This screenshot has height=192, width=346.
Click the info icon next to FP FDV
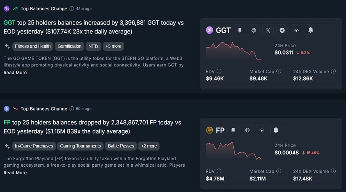click(219, 171)
